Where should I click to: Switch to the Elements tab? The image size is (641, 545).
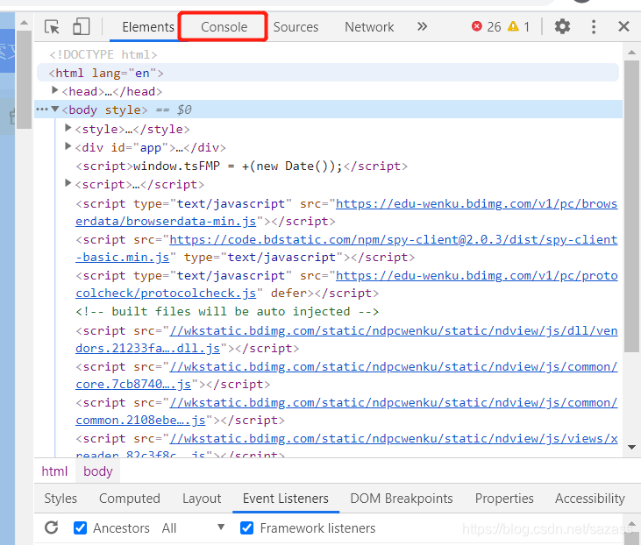(x=148, y=27)
